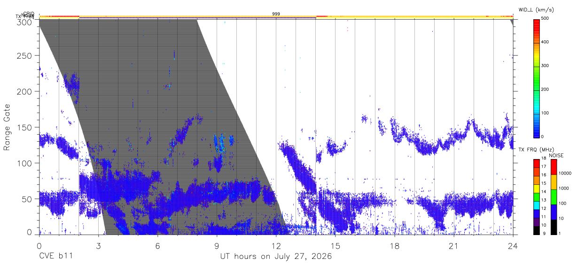Click the '6' hour tick on the UT axis
Viewport: 577px width, 266px height.
click(157, 246)
